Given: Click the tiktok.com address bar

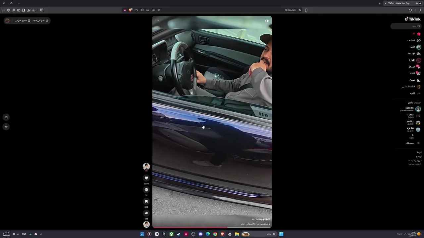Looking at the screenshot, I should coord(290,10).
